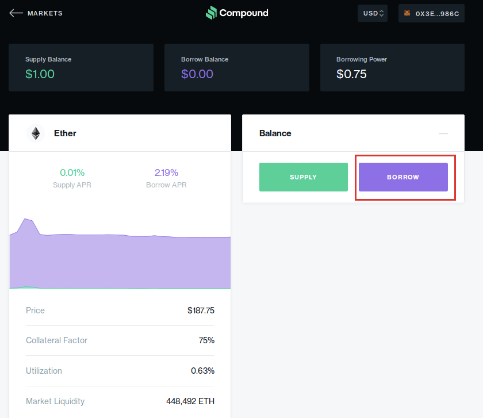Open the 0X3E...986C wallet address button
This screenshot has width=483, height=418.
[431, 13]
